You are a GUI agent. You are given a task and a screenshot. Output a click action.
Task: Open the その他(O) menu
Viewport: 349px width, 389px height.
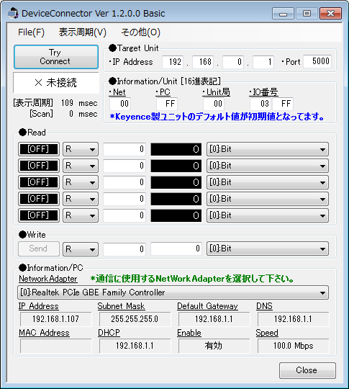pyautogui.click(x=140, y=32)
